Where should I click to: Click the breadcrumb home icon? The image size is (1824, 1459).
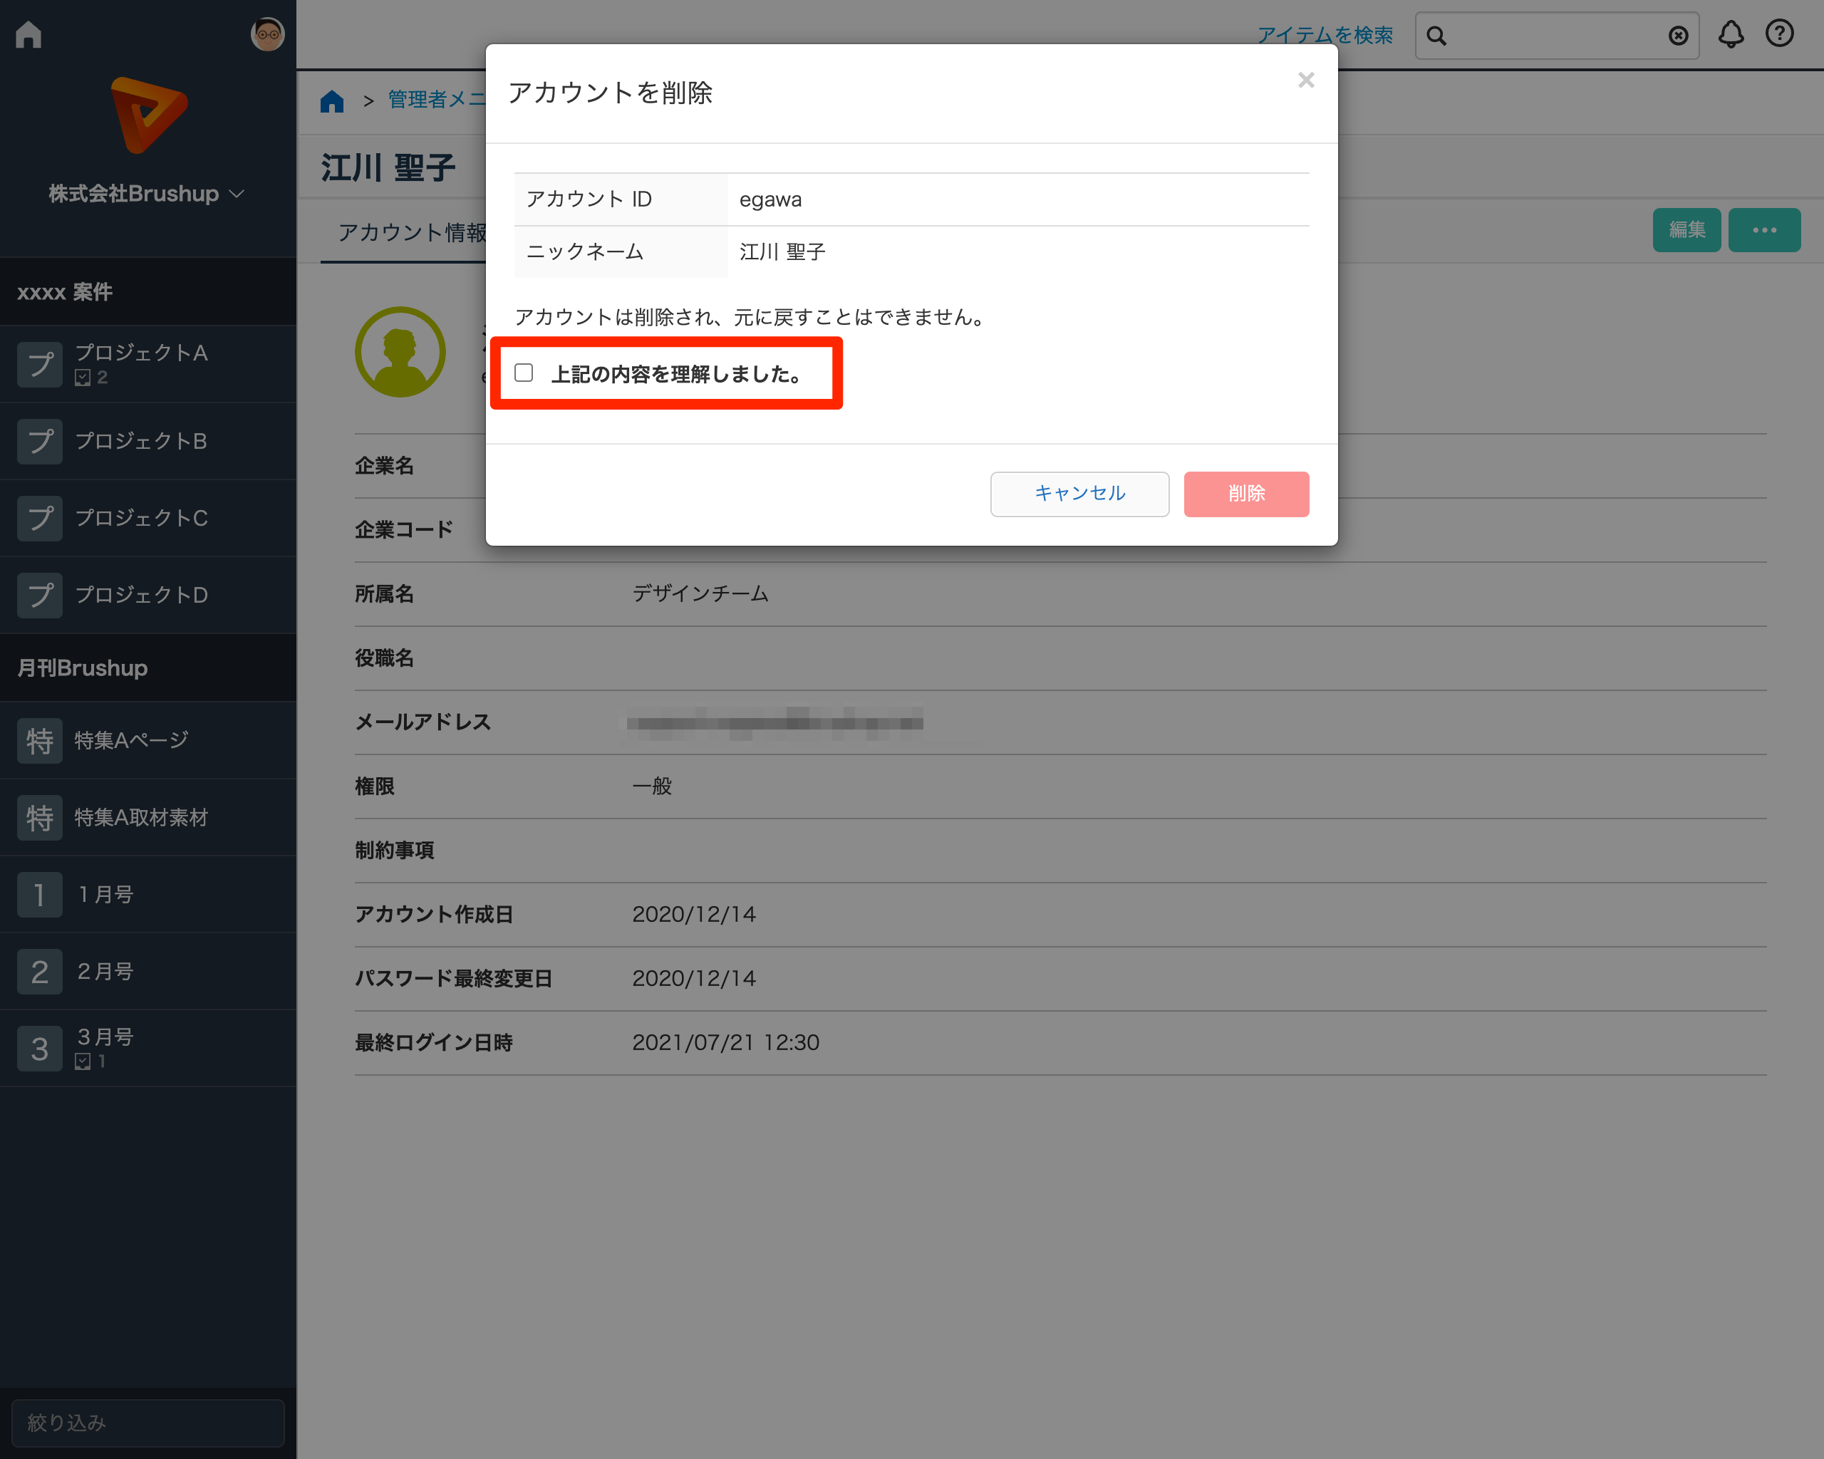point(331,101)
